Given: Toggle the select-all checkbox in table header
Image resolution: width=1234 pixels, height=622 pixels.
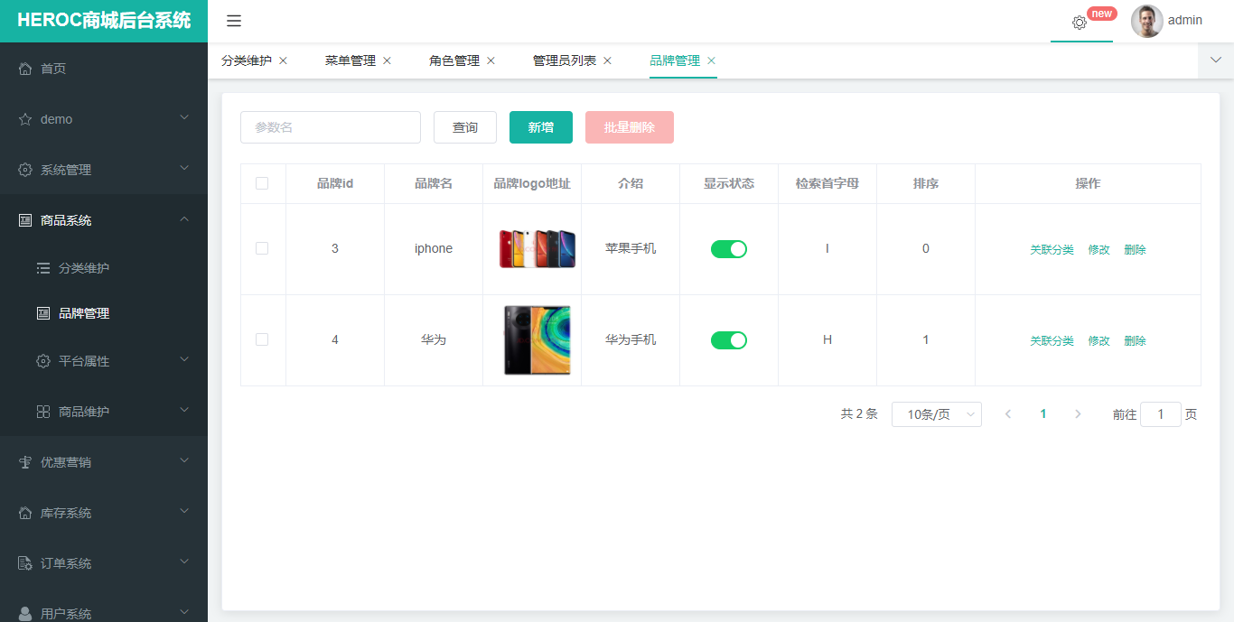Looking at the screenshot, I should (262, 183).
